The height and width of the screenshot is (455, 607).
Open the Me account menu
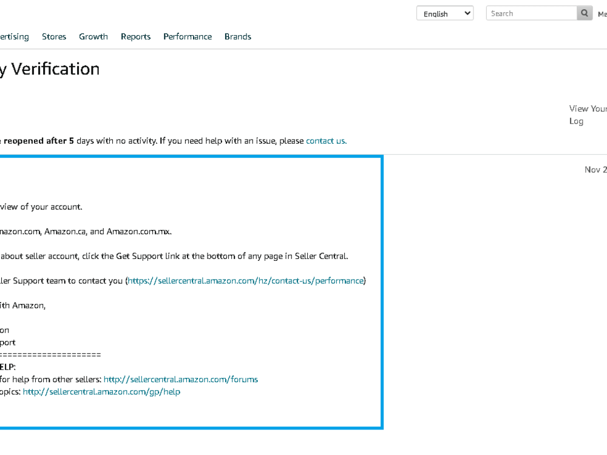click(602, 13)
